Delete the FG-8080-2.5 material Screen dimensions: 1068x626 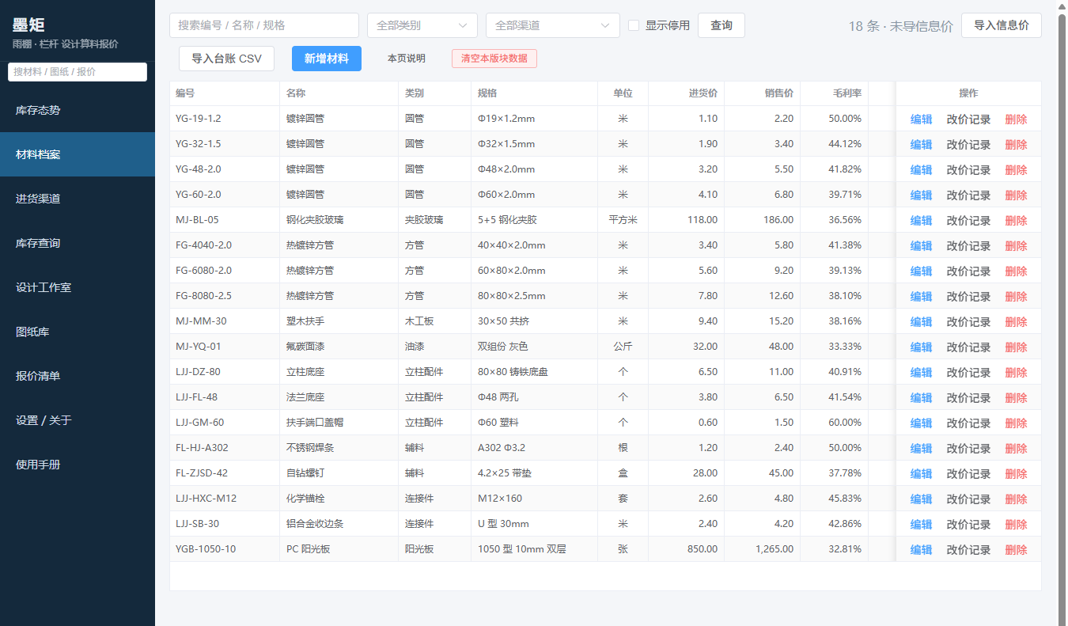[x=1016, y=297]
